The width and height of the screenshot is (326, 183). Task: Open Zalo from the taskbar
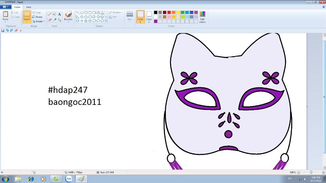click(69, 179)
